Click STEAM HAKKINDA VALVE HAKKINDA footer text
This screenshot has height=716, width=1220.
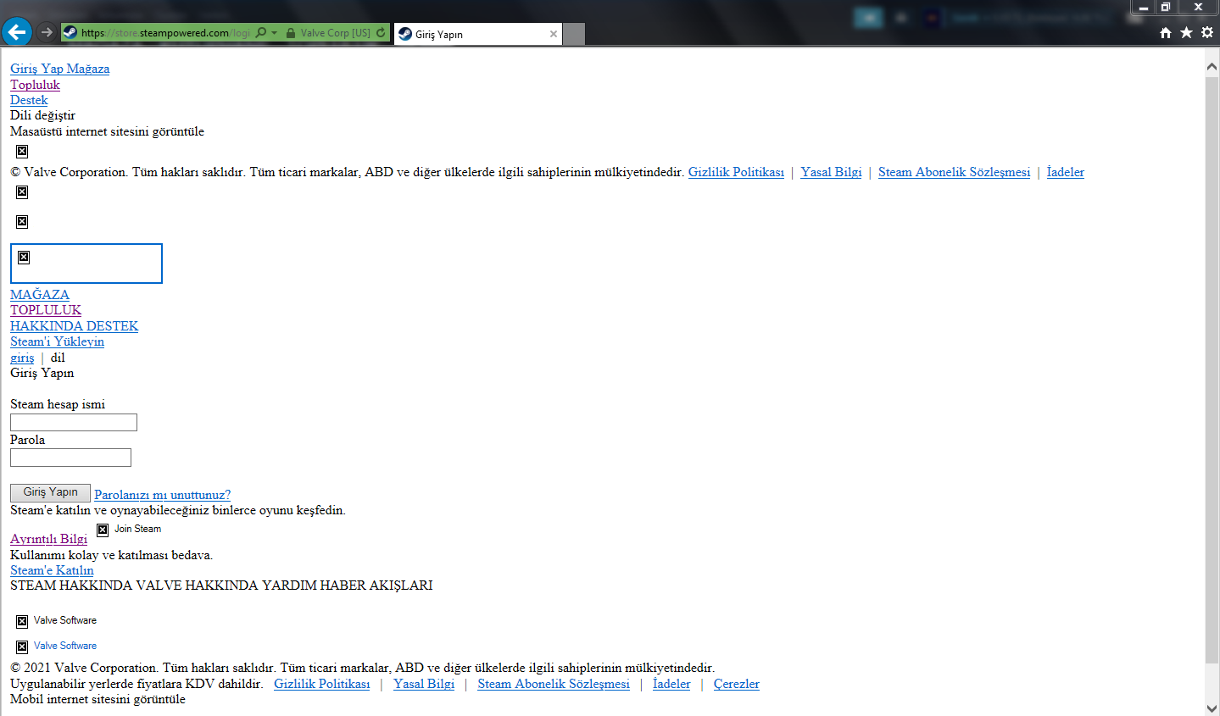click(x=221, y=586)
